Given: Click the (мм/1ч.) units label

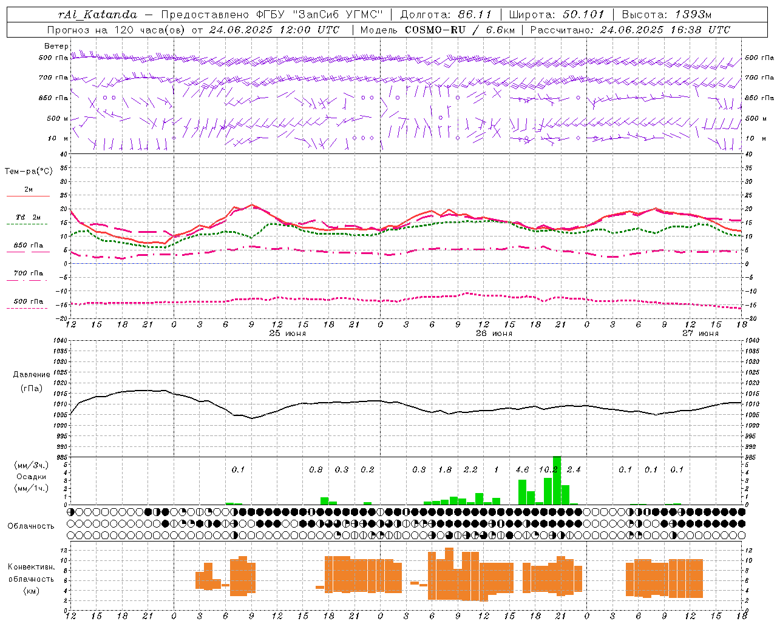Looking at the screenshot, I should [32, 488].
